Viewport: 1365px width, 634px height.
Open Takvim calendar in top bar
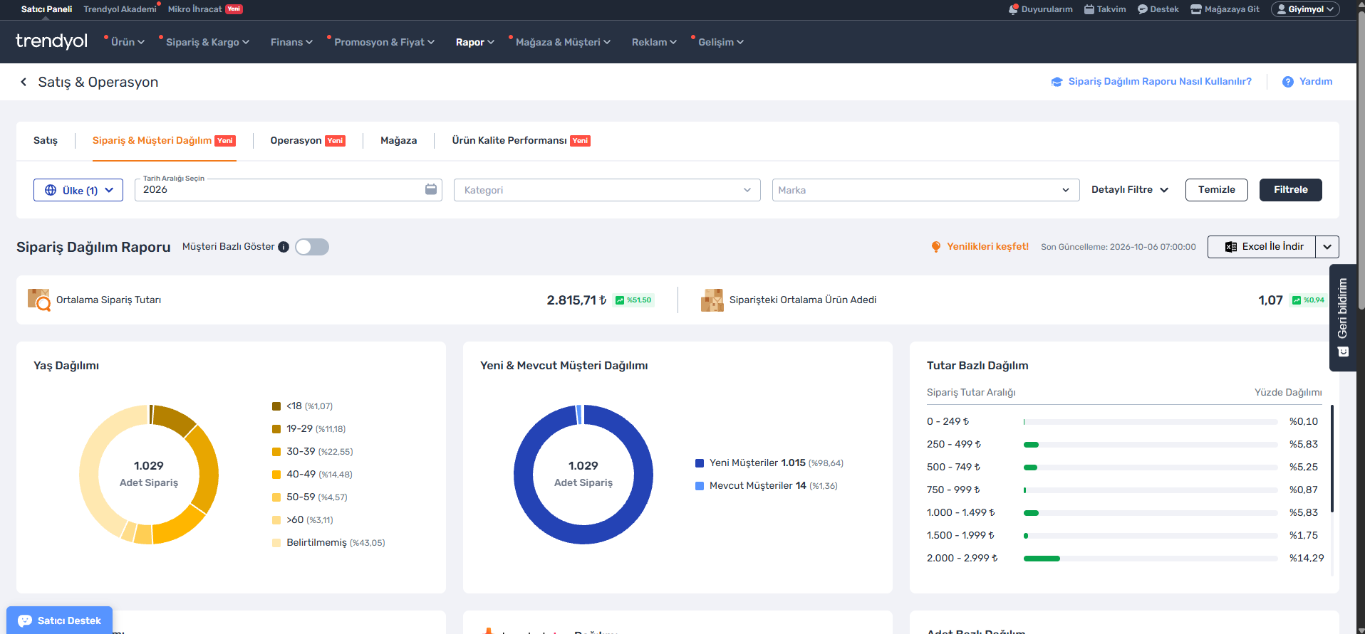(x=1105, y=9)
